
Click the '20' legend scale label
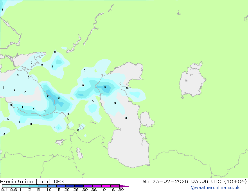[x=67, y=189]
